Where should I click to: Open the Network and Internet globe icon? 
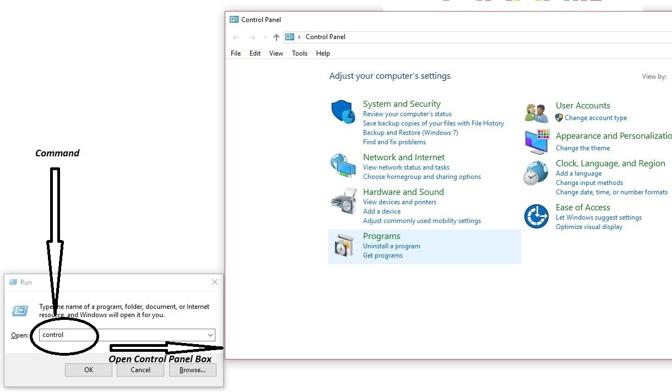click(343, 166)
